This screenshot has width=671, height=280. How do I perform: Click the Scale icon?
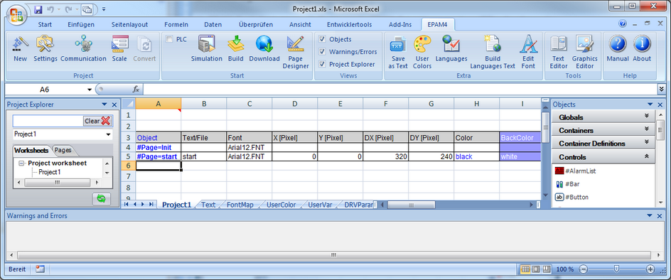tap(120, 44)
